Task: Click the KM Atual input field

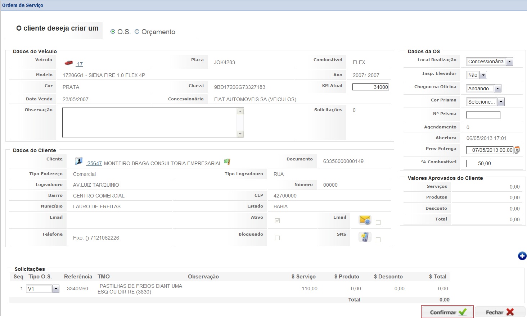Action: [x=370, y=87]
